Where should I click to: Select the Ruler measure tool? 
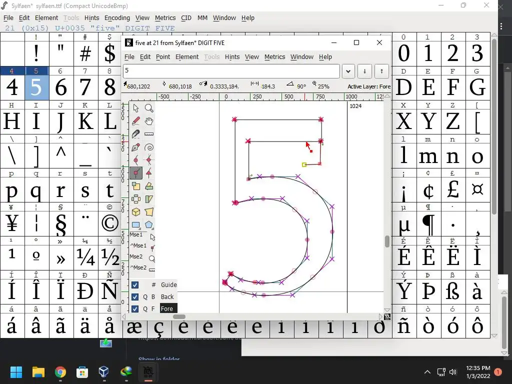149,134
